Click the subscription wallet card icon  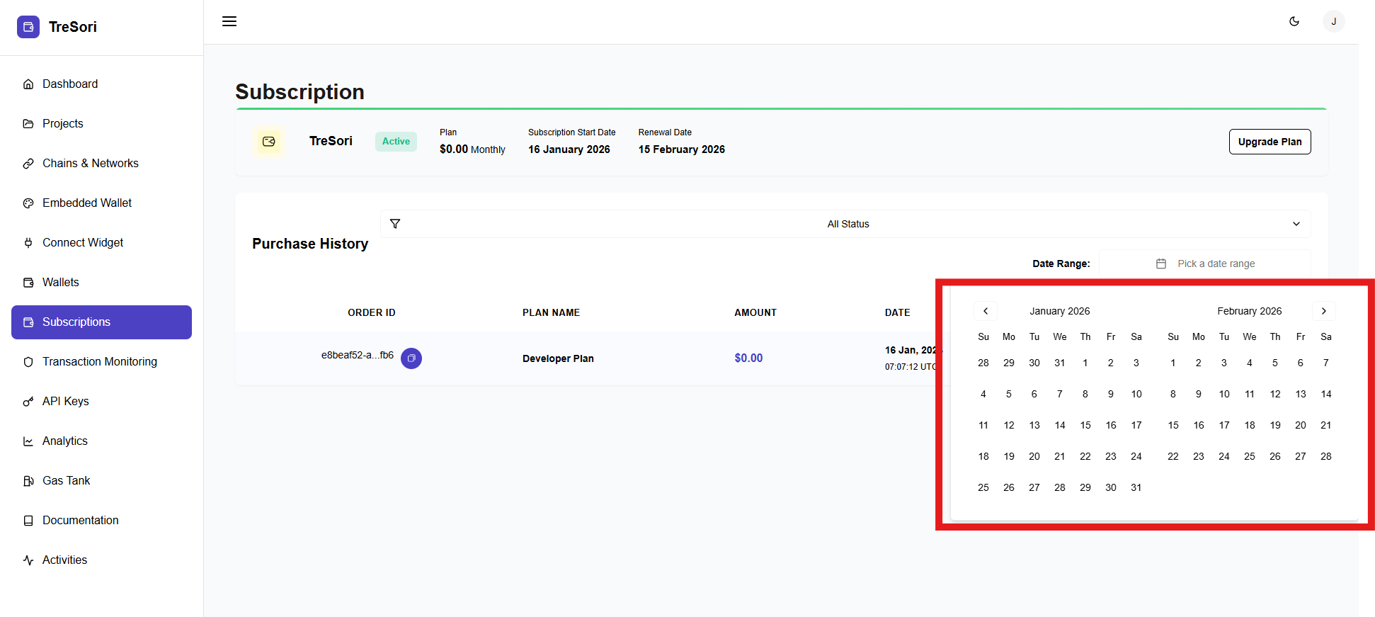(x=269, y=142)
